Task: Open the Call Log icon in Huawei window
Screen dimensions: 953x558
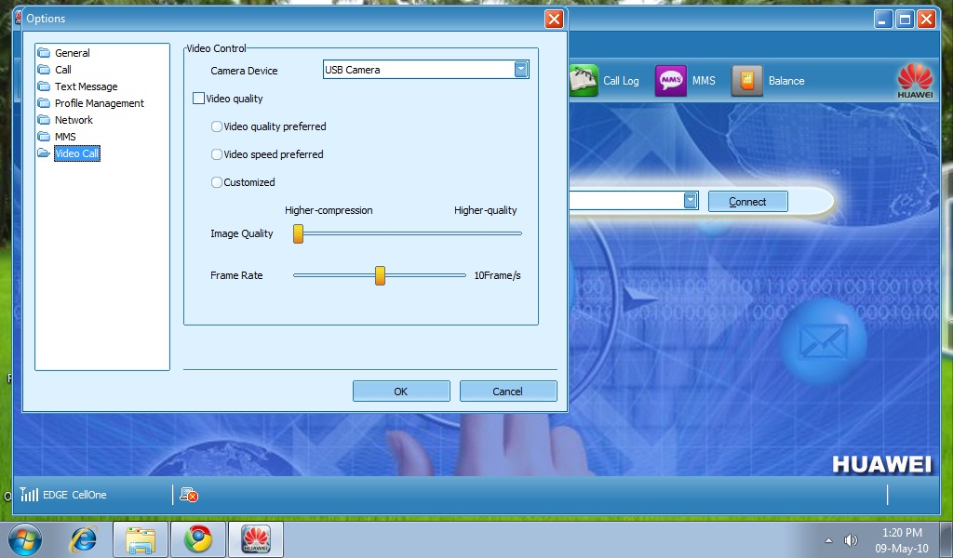Action: point(584,81)
